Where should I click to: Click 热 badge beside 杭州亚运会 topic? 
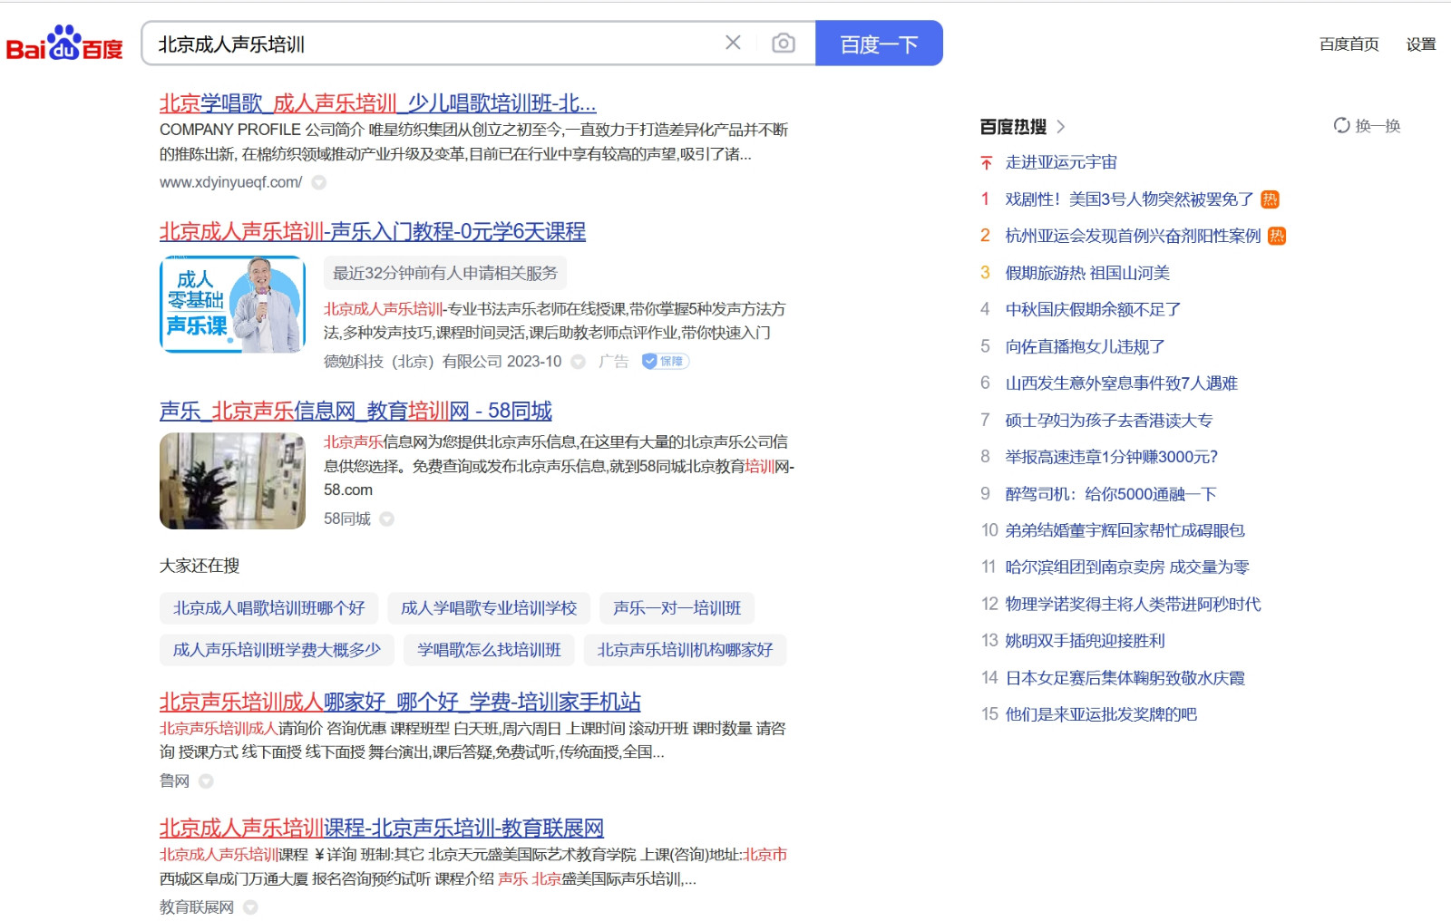coord(1277,236)
